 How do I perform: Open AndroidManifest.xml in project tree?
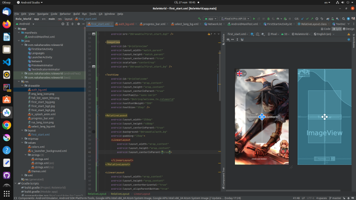click(42, 37)
